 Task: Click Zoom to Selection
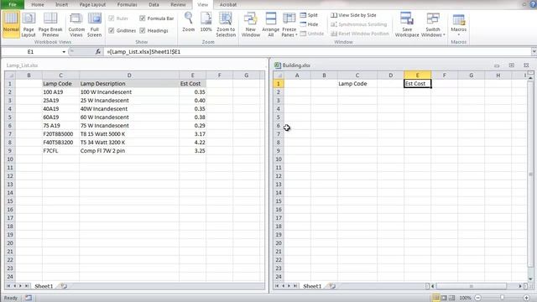[x=226, y=23]
